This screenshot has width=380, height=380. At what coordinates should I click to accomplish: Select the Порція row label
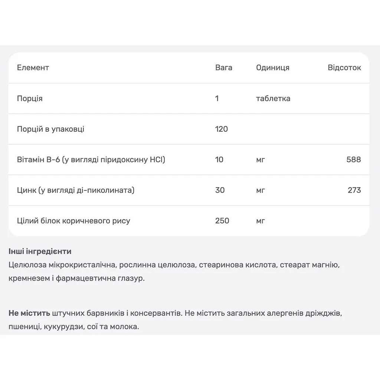pos(30,99)
